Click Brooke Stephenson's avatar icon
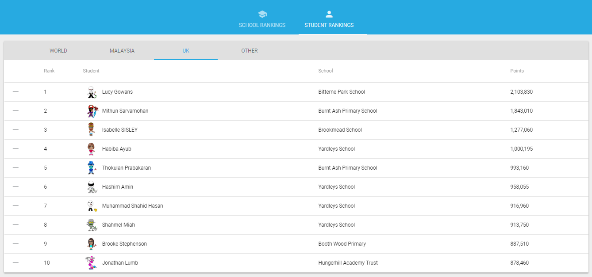Viewport: 592px width, 277px height. [x=92, y=244]
